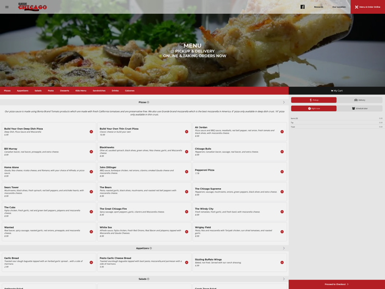This screenshot has height=289, width=385.
Task: Open the hamburger menu icon
Action: click(7, 7)
